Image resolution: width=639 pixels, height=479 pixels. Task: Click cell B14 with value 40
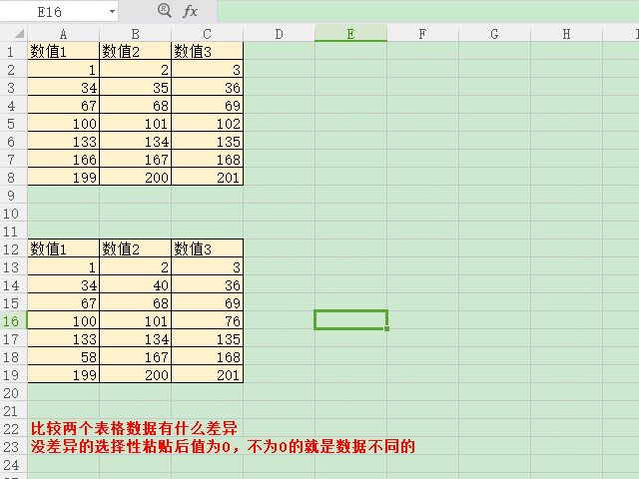[x=136, y=284]
